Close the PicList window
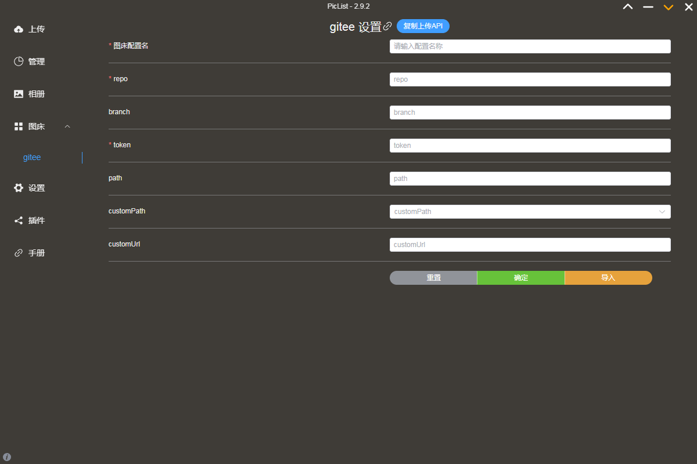Image resolution: width=697 pixels, height=464 pixels. tap(689, 7)
